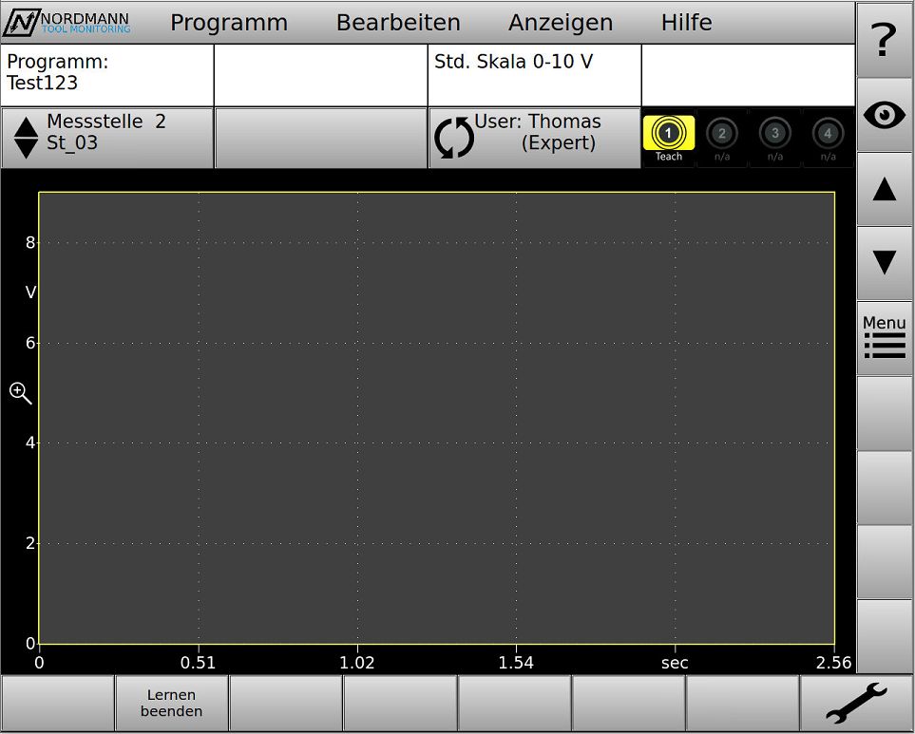Open the wrench settings tool
This screenshot has height=734, width=915.
click(856, 704)
